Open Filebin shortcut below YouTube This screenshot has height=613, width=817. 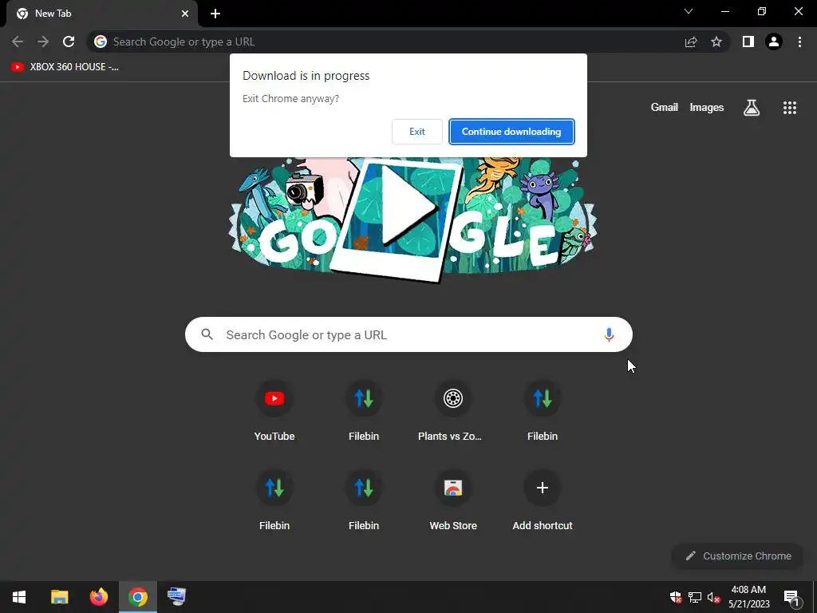pos(274,501)
